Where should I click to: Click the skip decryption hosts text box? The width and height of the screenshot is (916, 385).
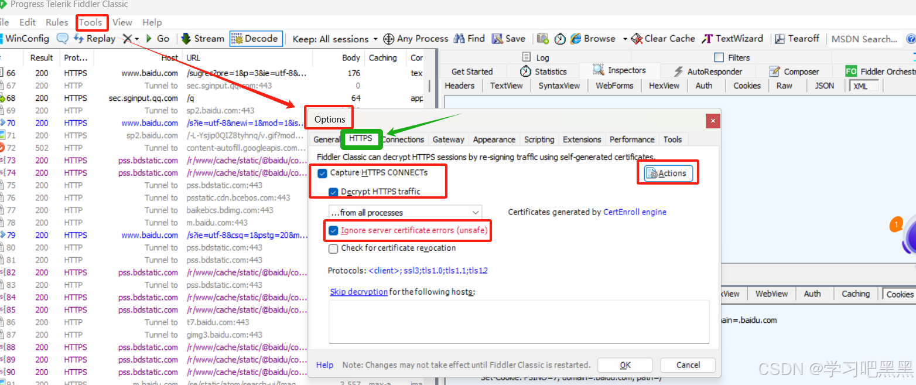pyautogui.click(x=519, y=321)
